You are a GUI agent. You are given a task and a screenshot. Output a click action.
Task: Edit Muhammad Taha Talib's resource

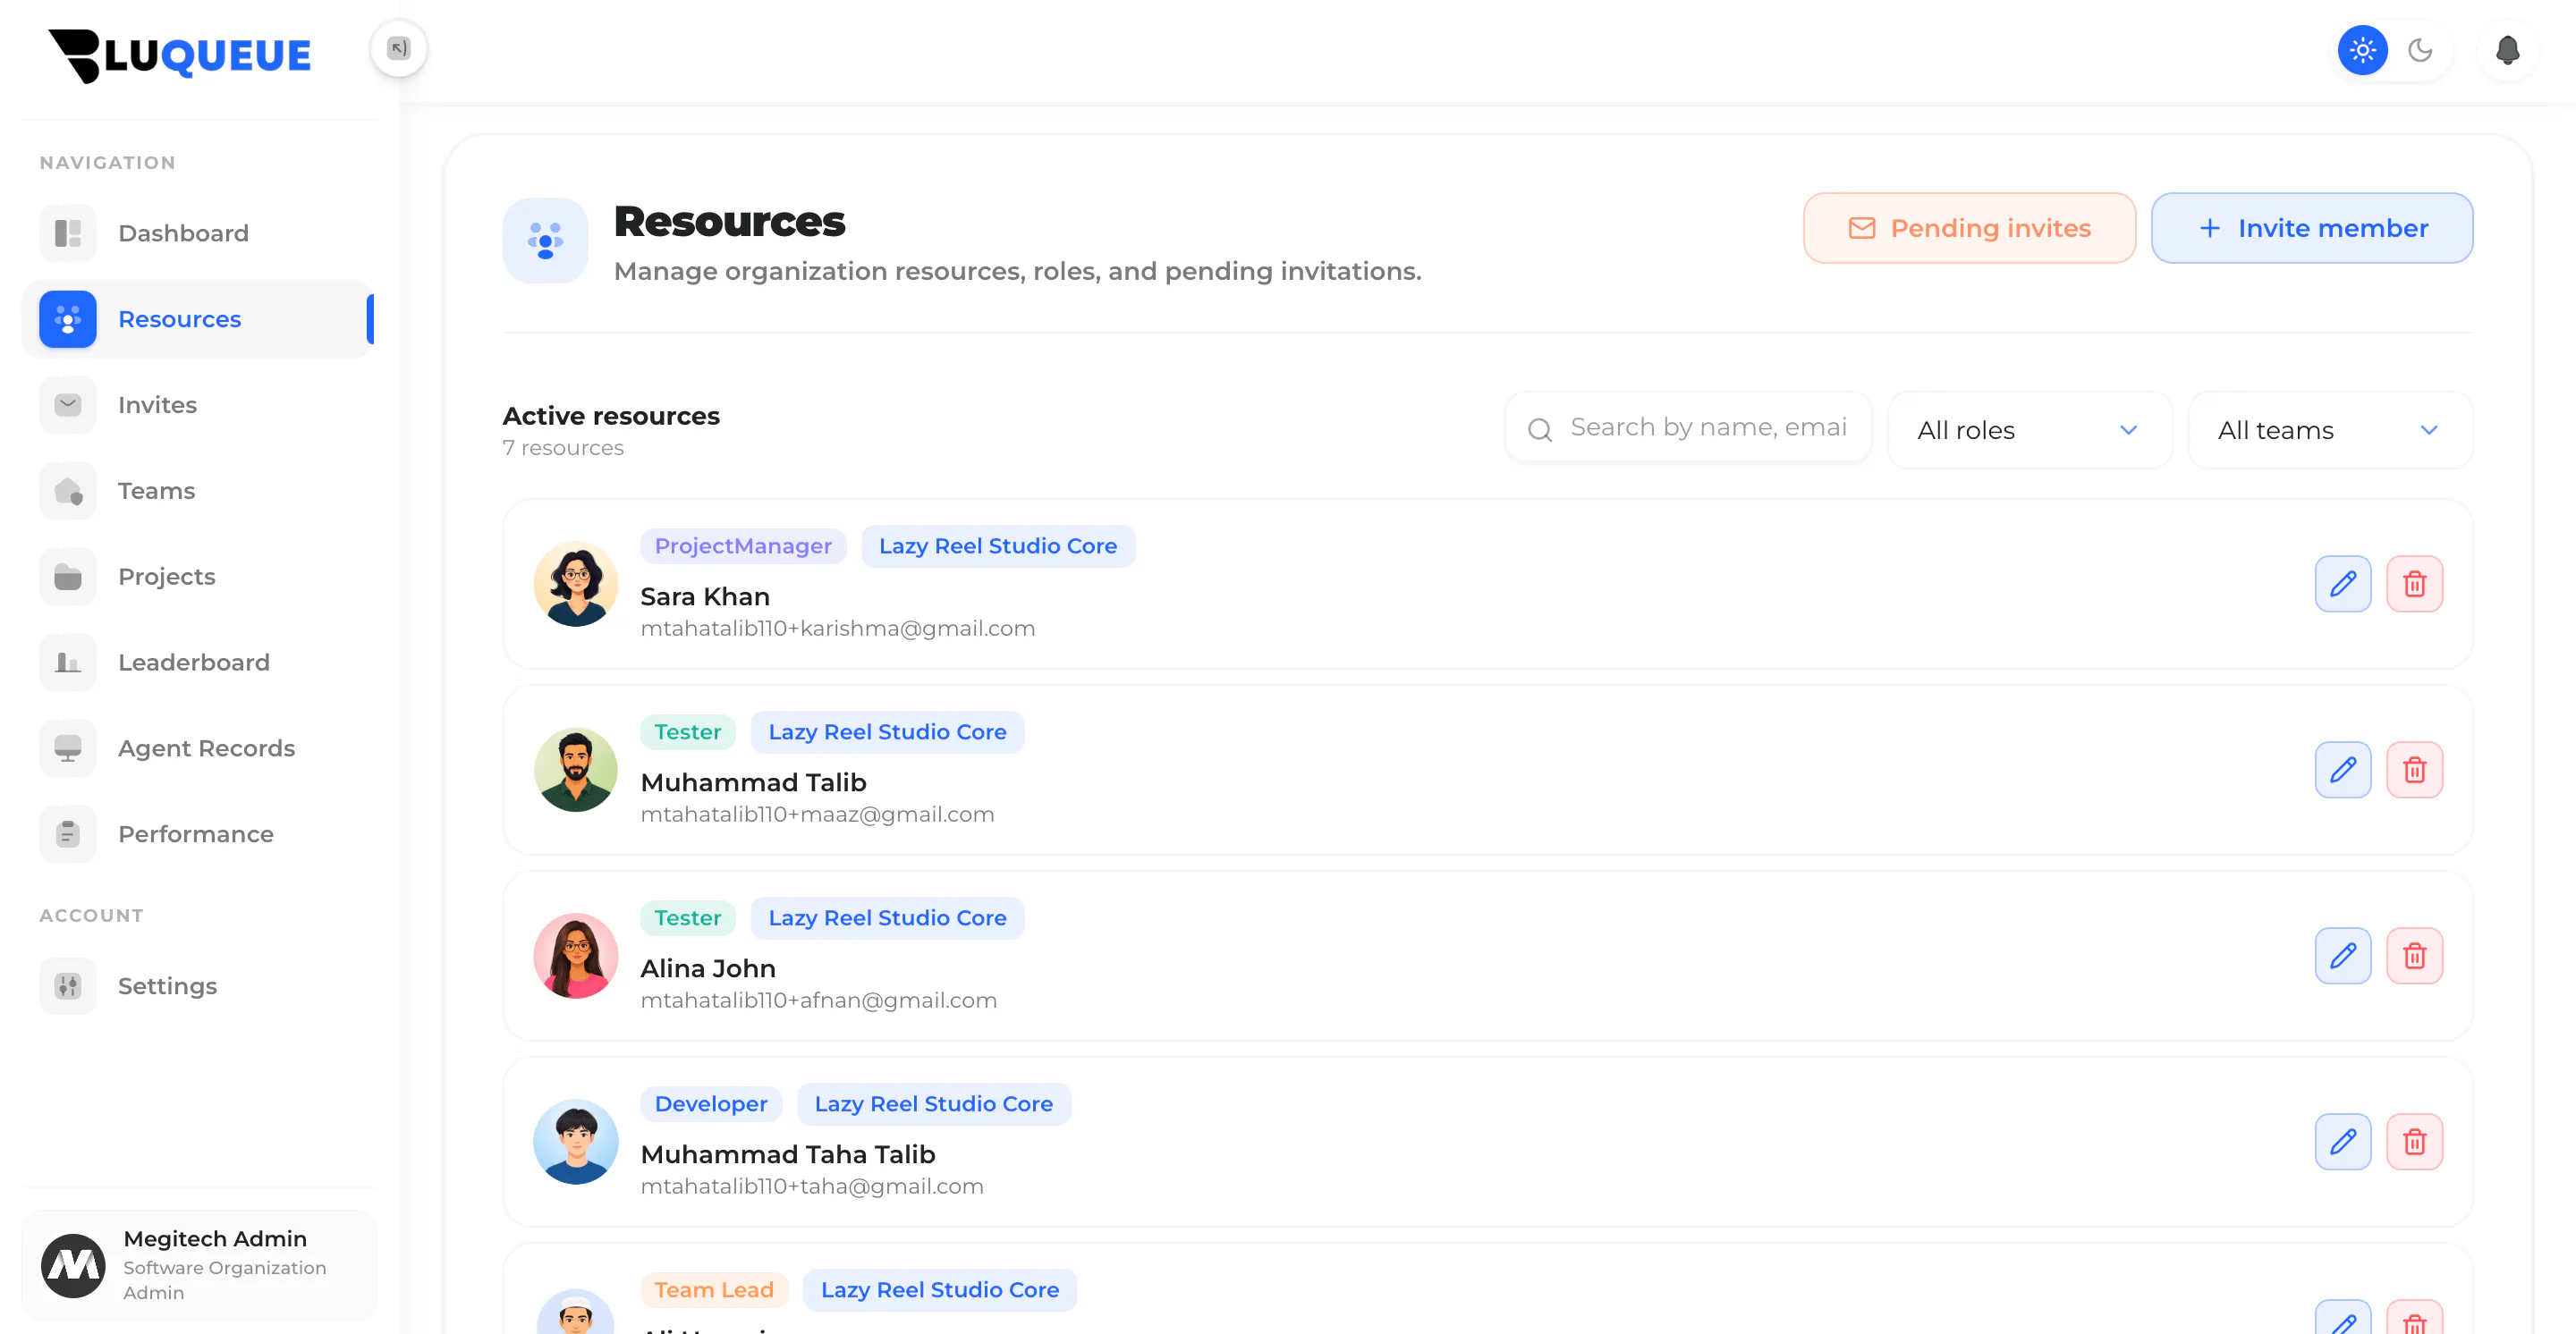tap(2342, 1141)
